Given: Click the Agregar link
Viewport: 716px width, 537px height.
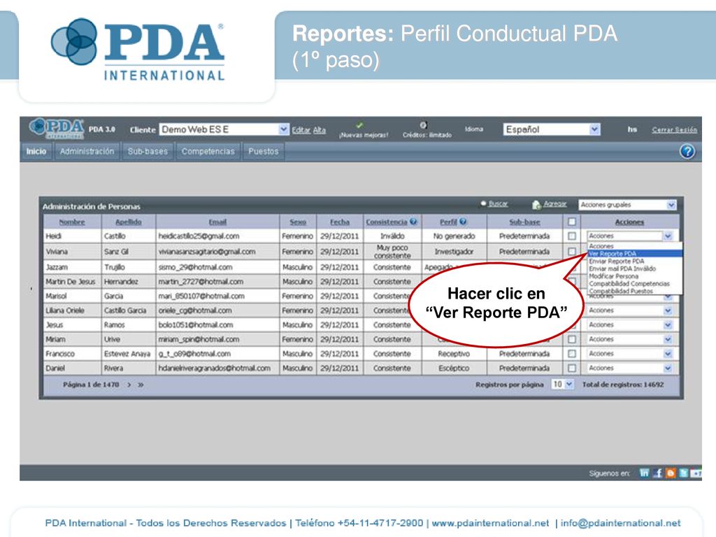Looking at the screenshot, I should coord(554,203).
